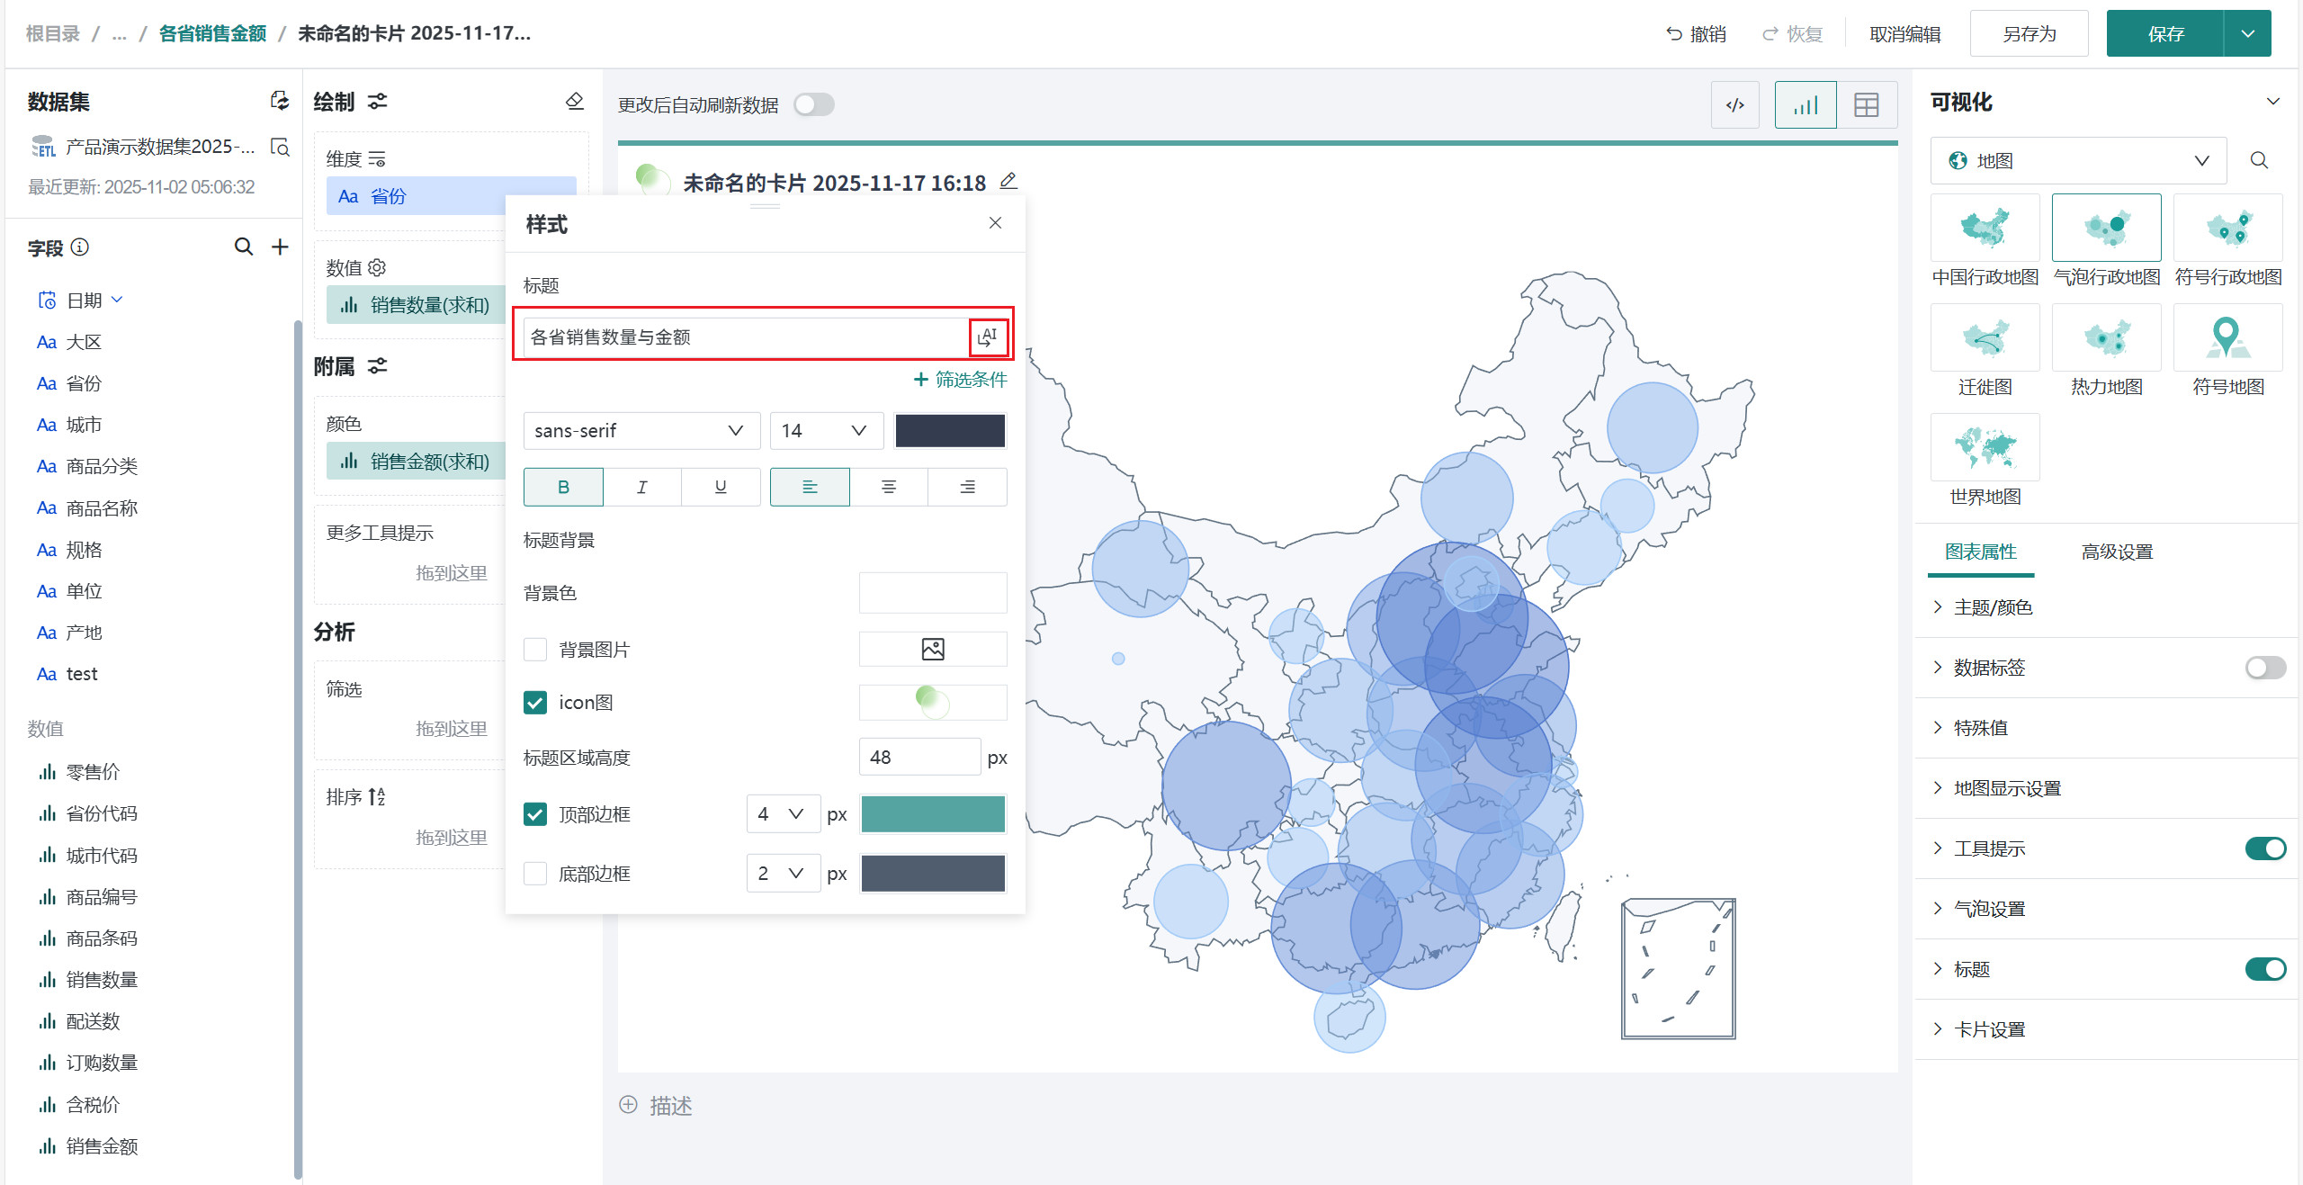Click the AI title generation icon
The image size is (2303, 1185).
(x=988, y=337)
